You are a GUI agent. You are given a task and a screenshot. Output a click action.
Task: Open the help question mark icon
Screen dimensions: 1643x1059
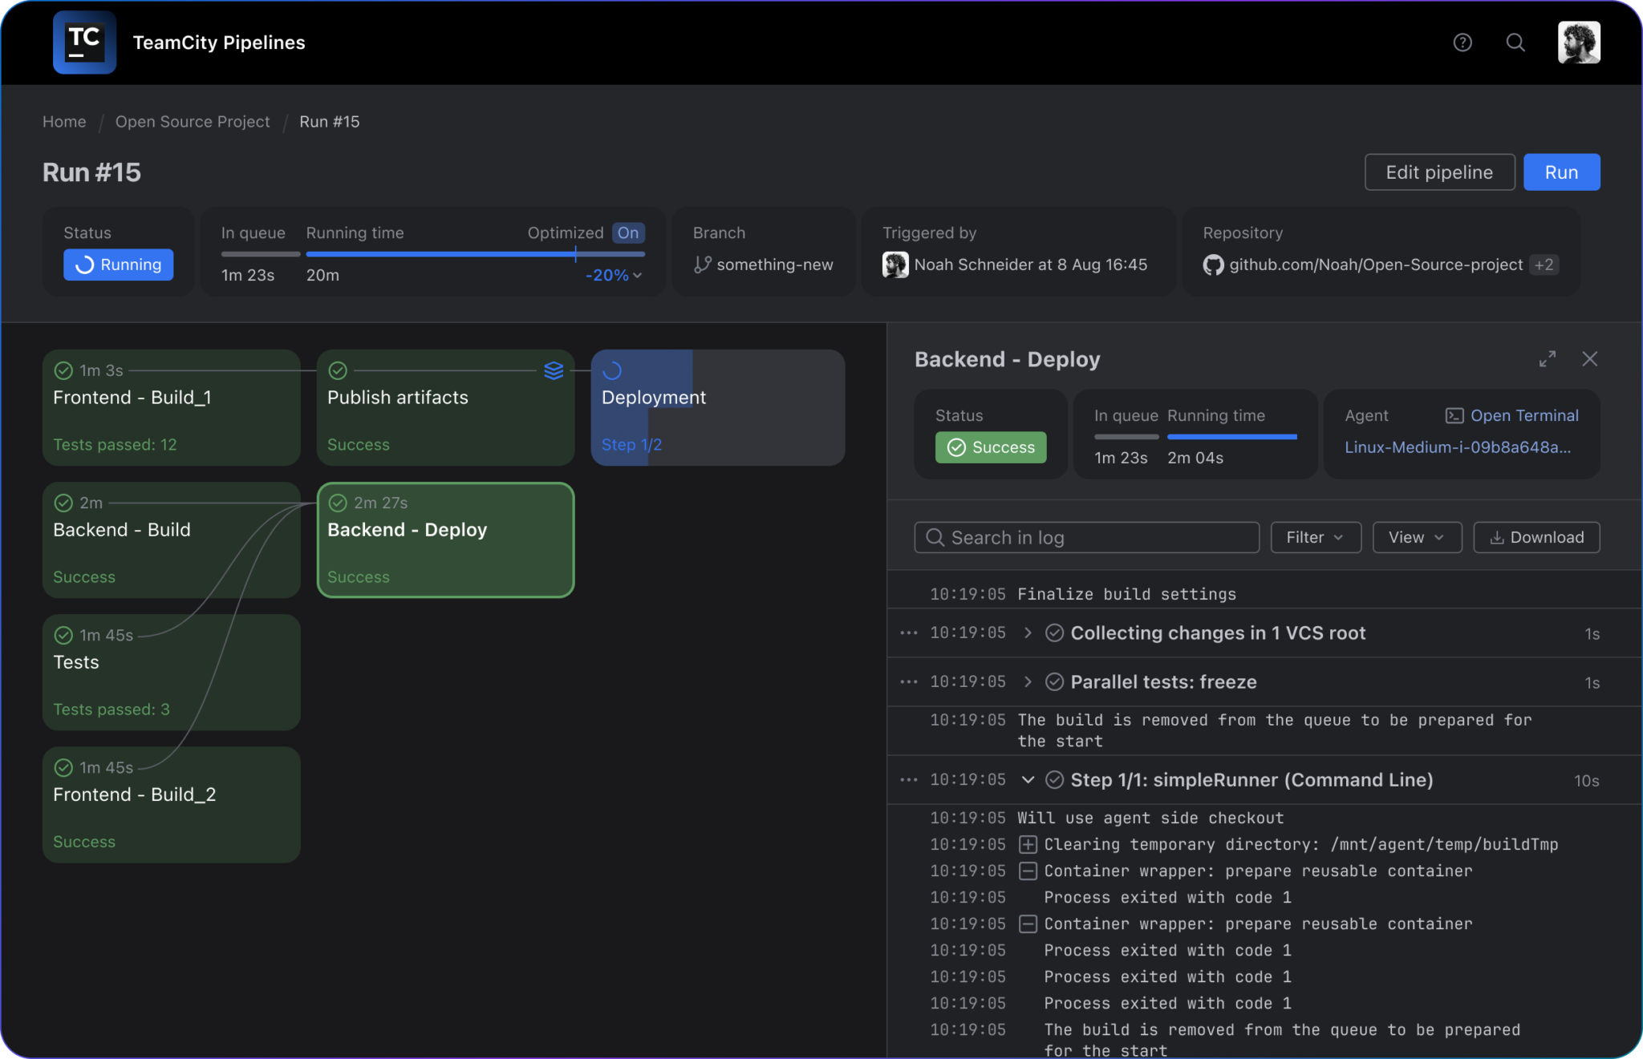(1462, 42)
